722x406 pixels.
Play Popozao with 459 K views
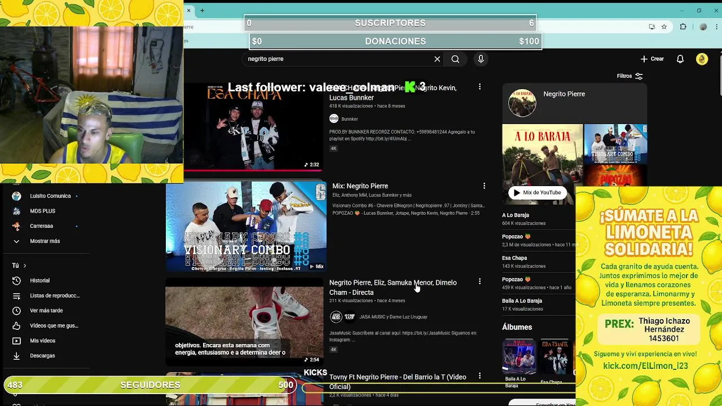(516, 280)
